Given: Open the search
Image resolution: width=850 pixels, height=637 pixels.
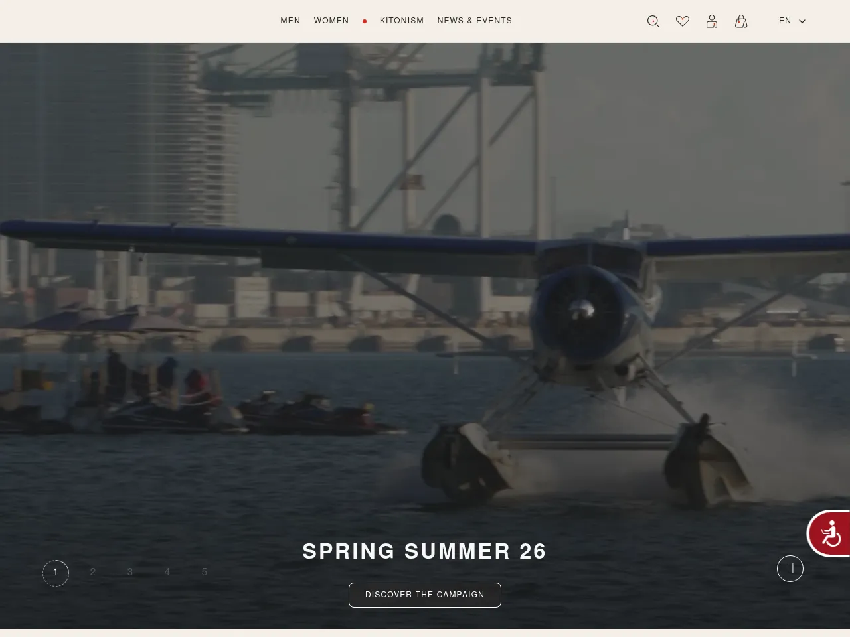Looking at the screenshot, I should (653, 21).
